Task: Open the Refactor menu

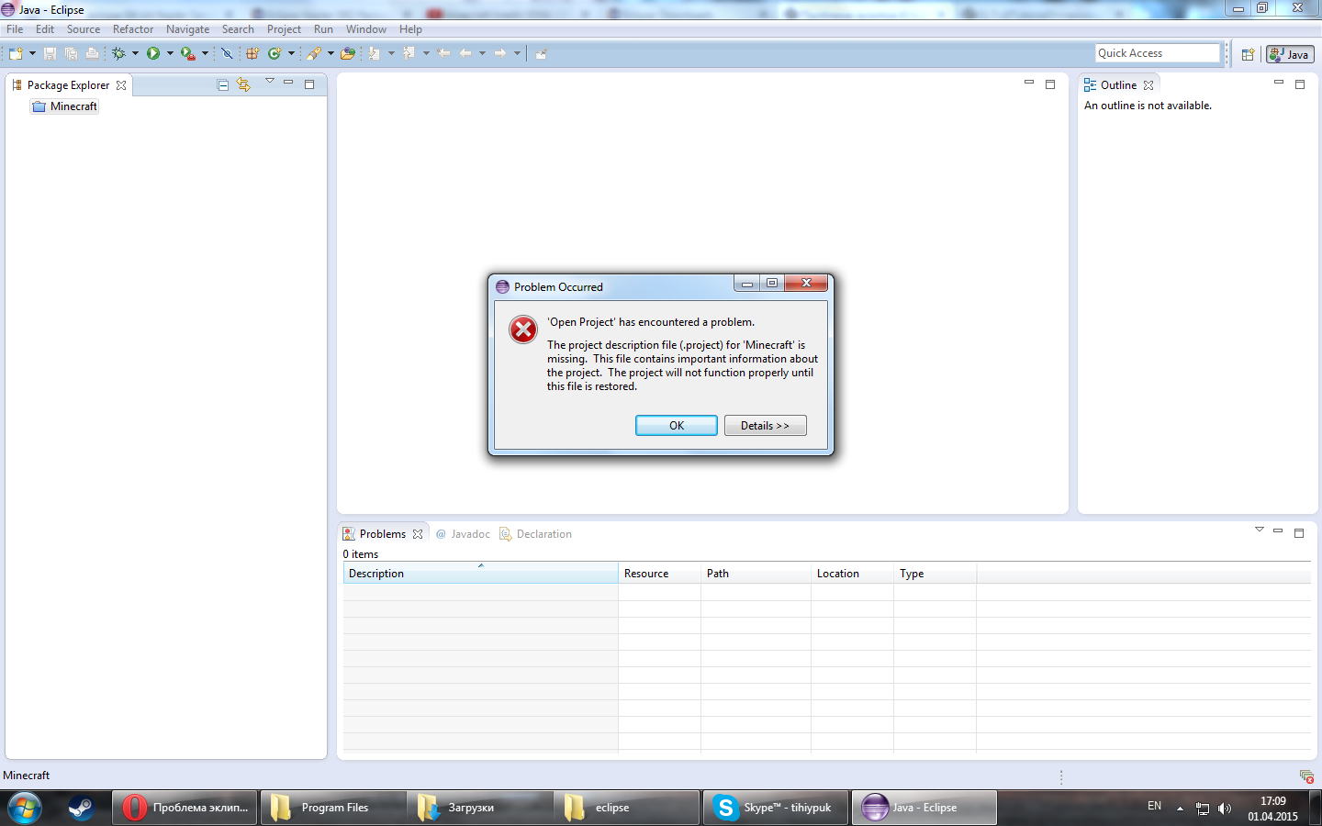Action: [x=133, y=29]
